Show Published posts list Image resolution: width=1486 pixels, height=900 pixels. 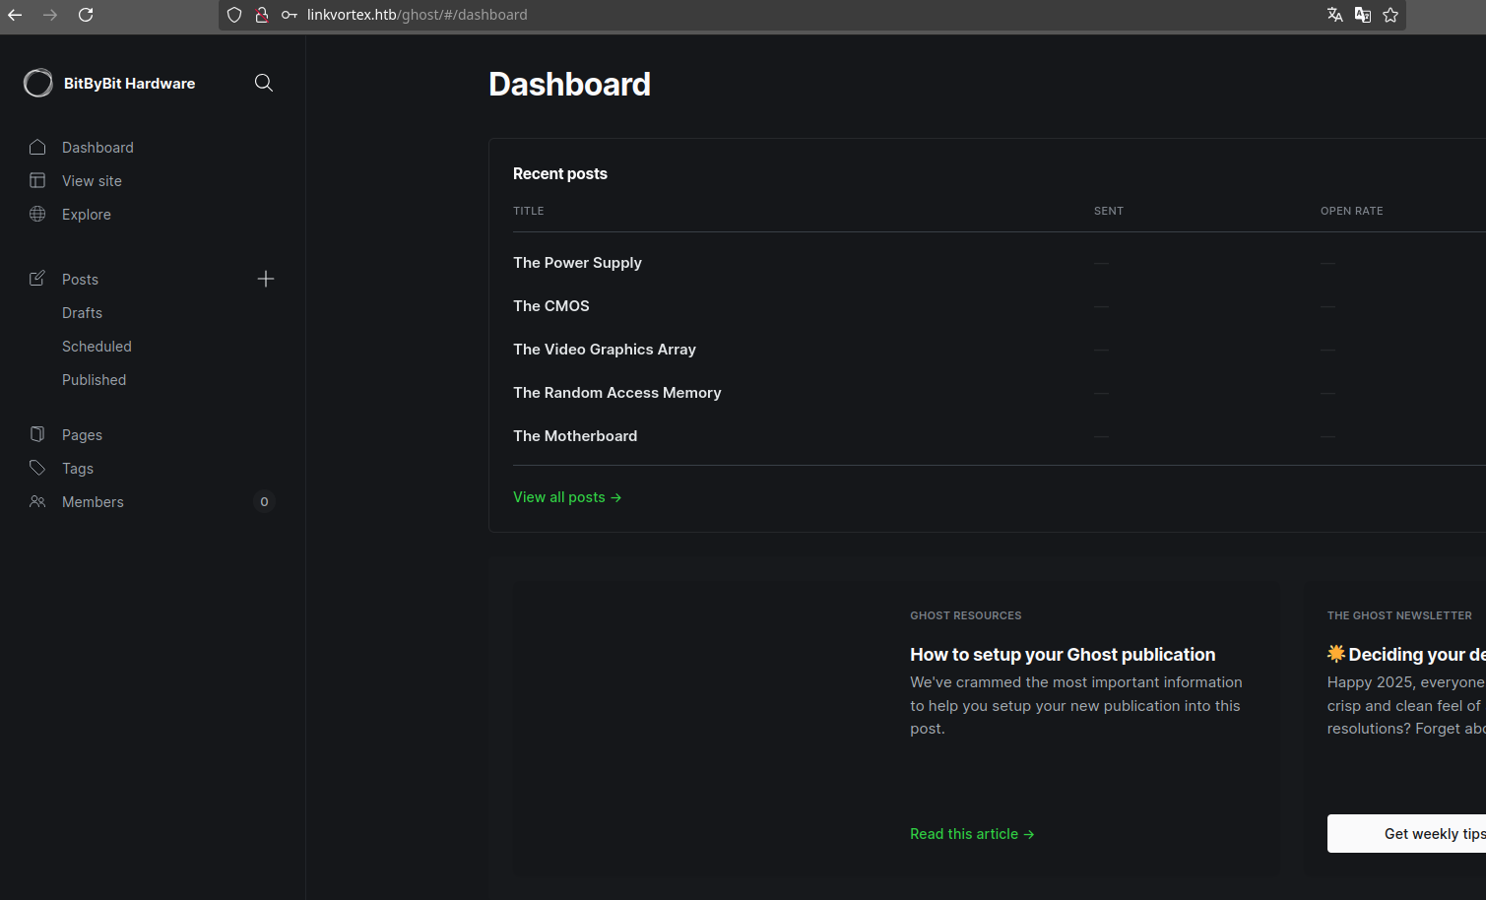pyautogui.click(x=94, y=380)
